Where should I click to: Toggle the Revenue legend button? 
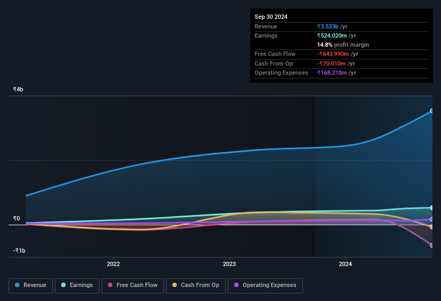coord(31,285)
